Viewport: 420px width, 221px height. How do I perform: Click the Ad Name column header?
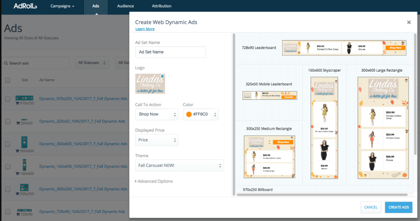pyautogui.click(x=47, y=80)
